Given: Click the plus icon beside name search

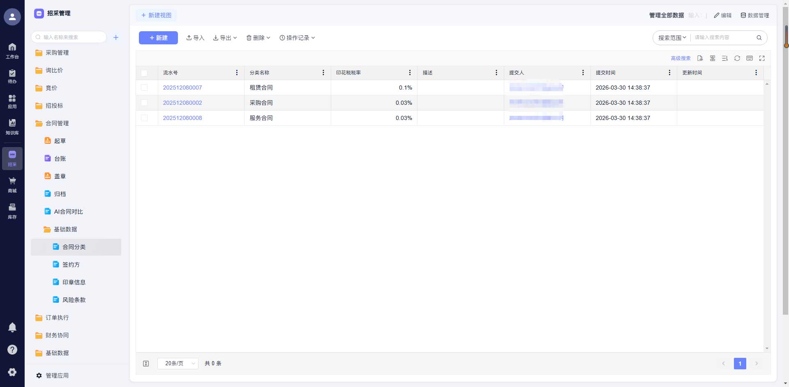Looking at the screenshot, I should coord(116,37).
